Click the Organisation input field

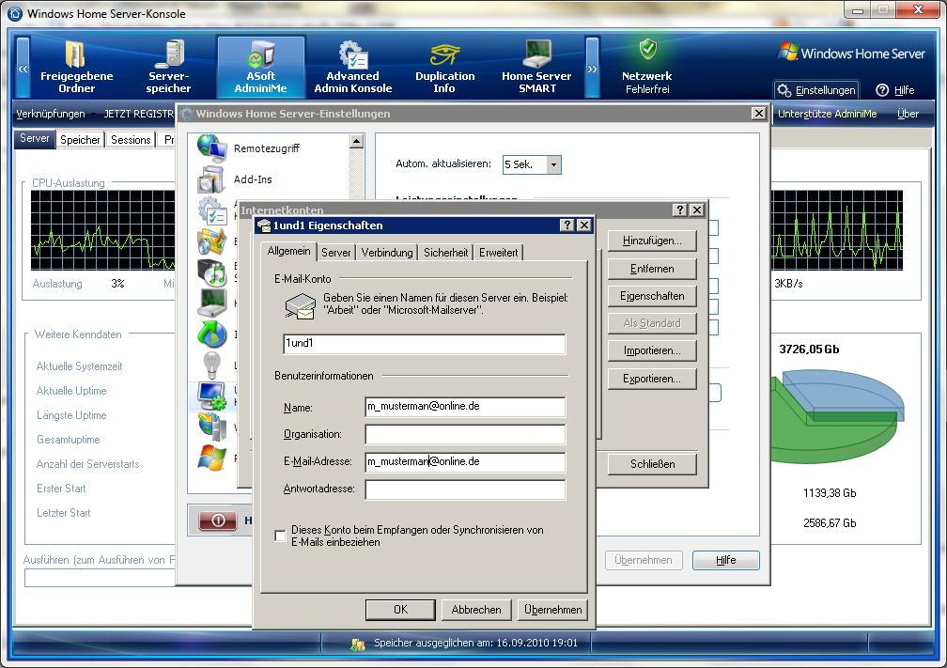[x=465, y=434]
